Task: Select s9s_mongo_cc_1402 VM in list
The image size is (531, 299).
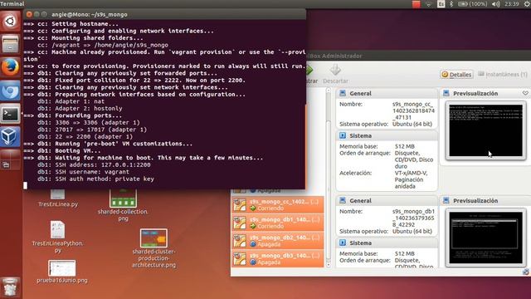Action: pyautogui.click(x=277, y=205)
